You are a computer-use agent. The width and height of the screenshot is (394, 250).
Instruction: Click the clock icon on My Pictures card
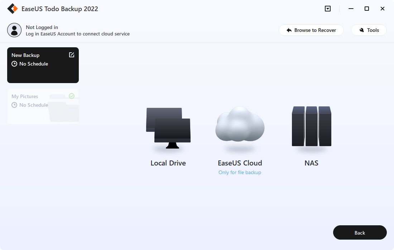click(x=14, y=105)
